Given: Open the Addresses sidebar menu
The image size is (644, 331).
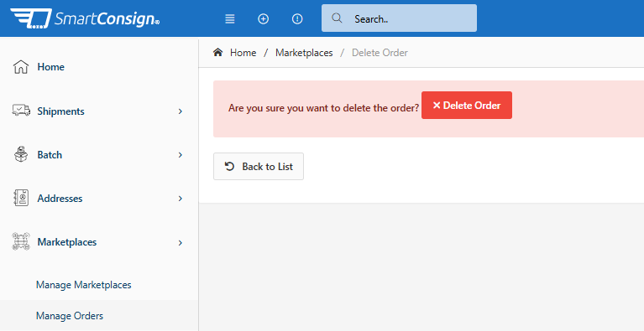Looking at the screenshot, I should coord(60,199).
